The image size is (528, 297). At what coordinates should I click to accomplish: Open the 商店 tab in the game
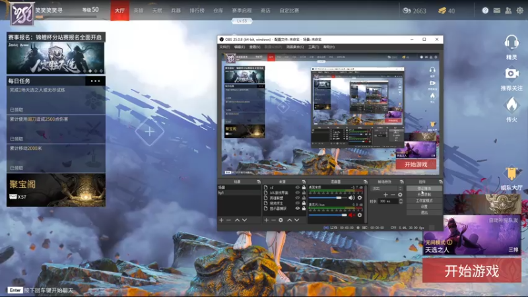(x=265, y=11)
